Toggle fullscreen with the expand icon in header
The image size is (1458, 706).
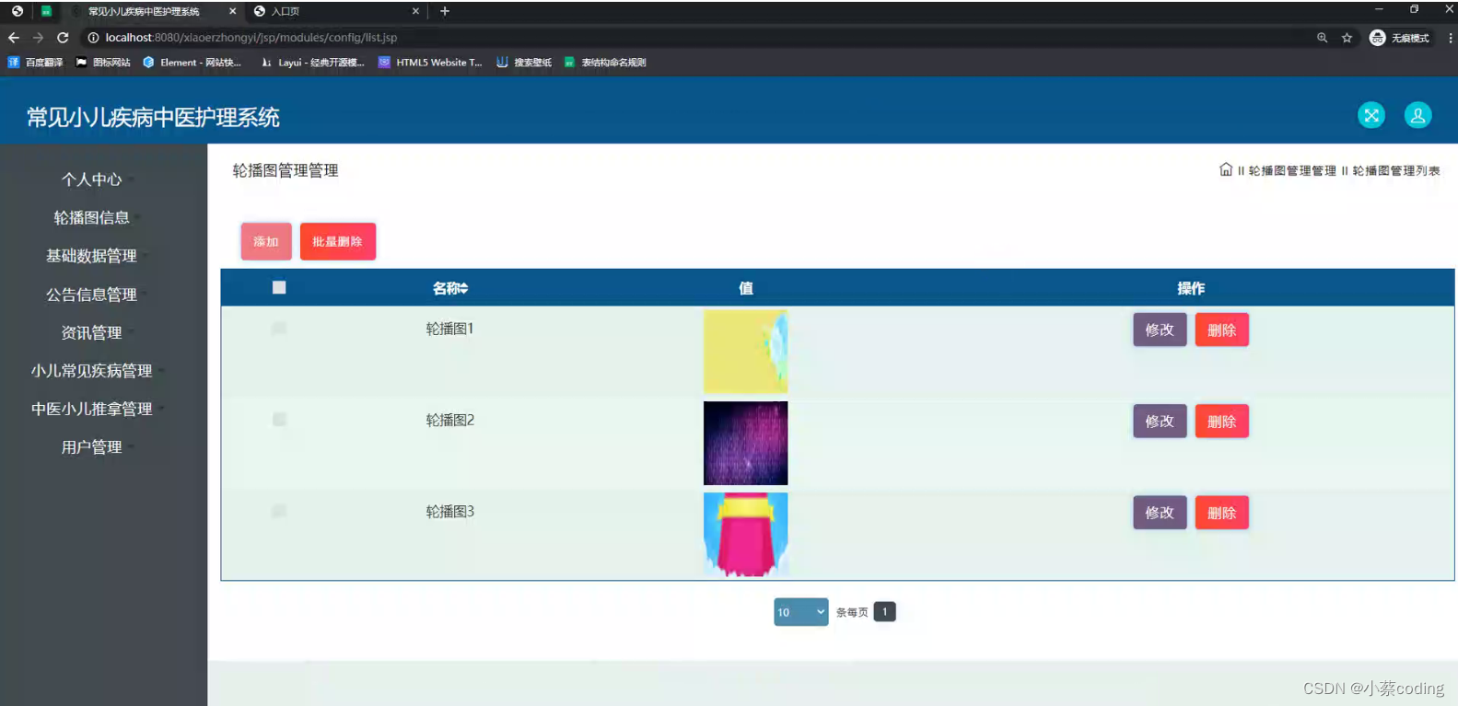pos(1371,115)
